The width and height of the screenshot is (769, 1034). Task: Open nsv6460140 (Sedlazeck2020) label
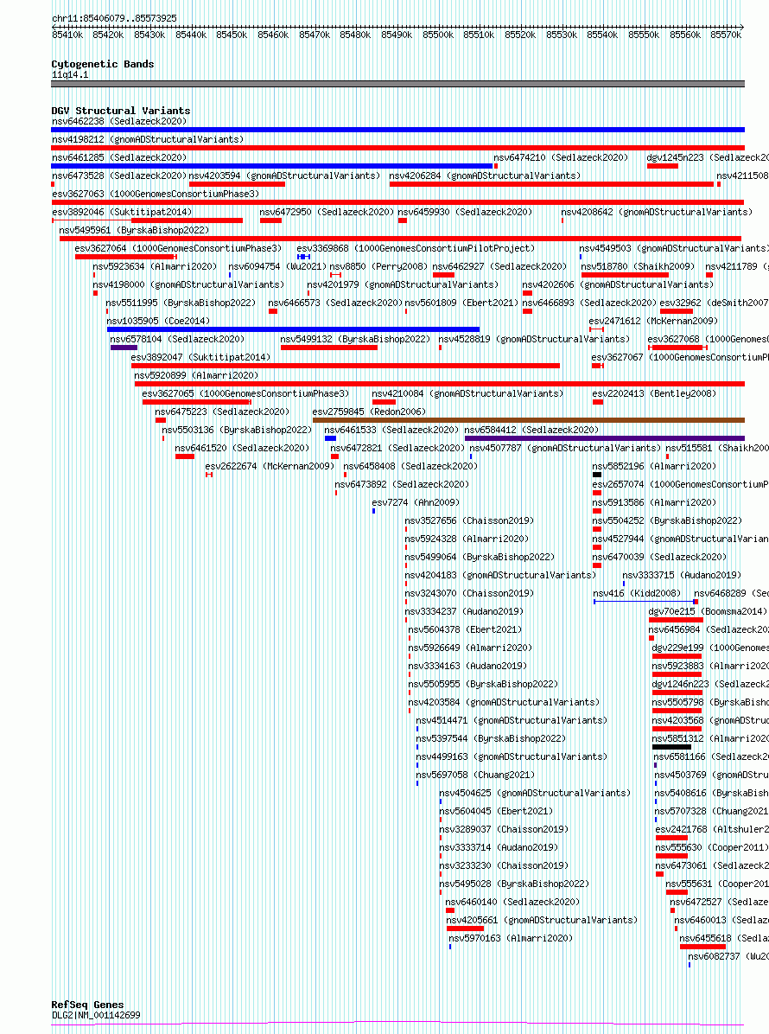coord(512,902)
